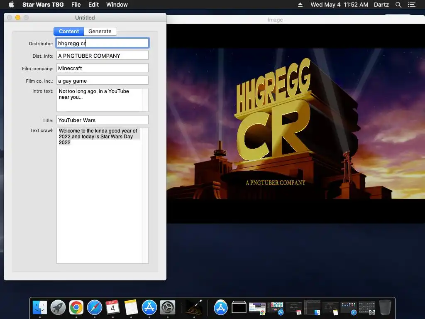Open the Star Wars TSG app menu

click(x=43, y=5)
